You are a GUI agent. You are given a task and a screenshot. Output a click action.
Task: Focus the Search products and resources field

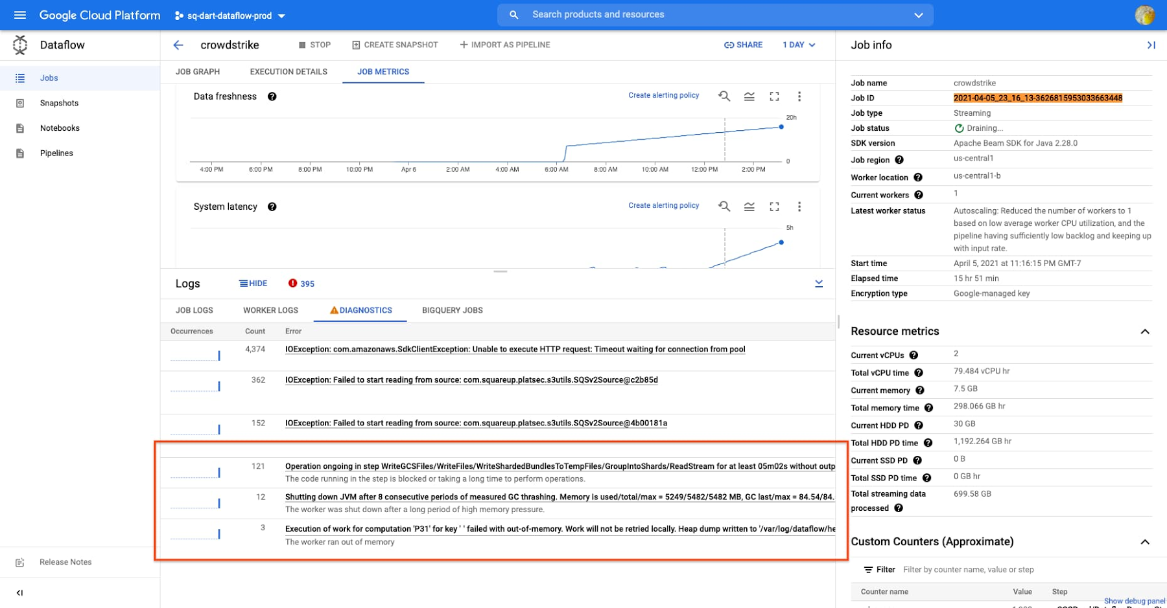click(x=715, y=15)
